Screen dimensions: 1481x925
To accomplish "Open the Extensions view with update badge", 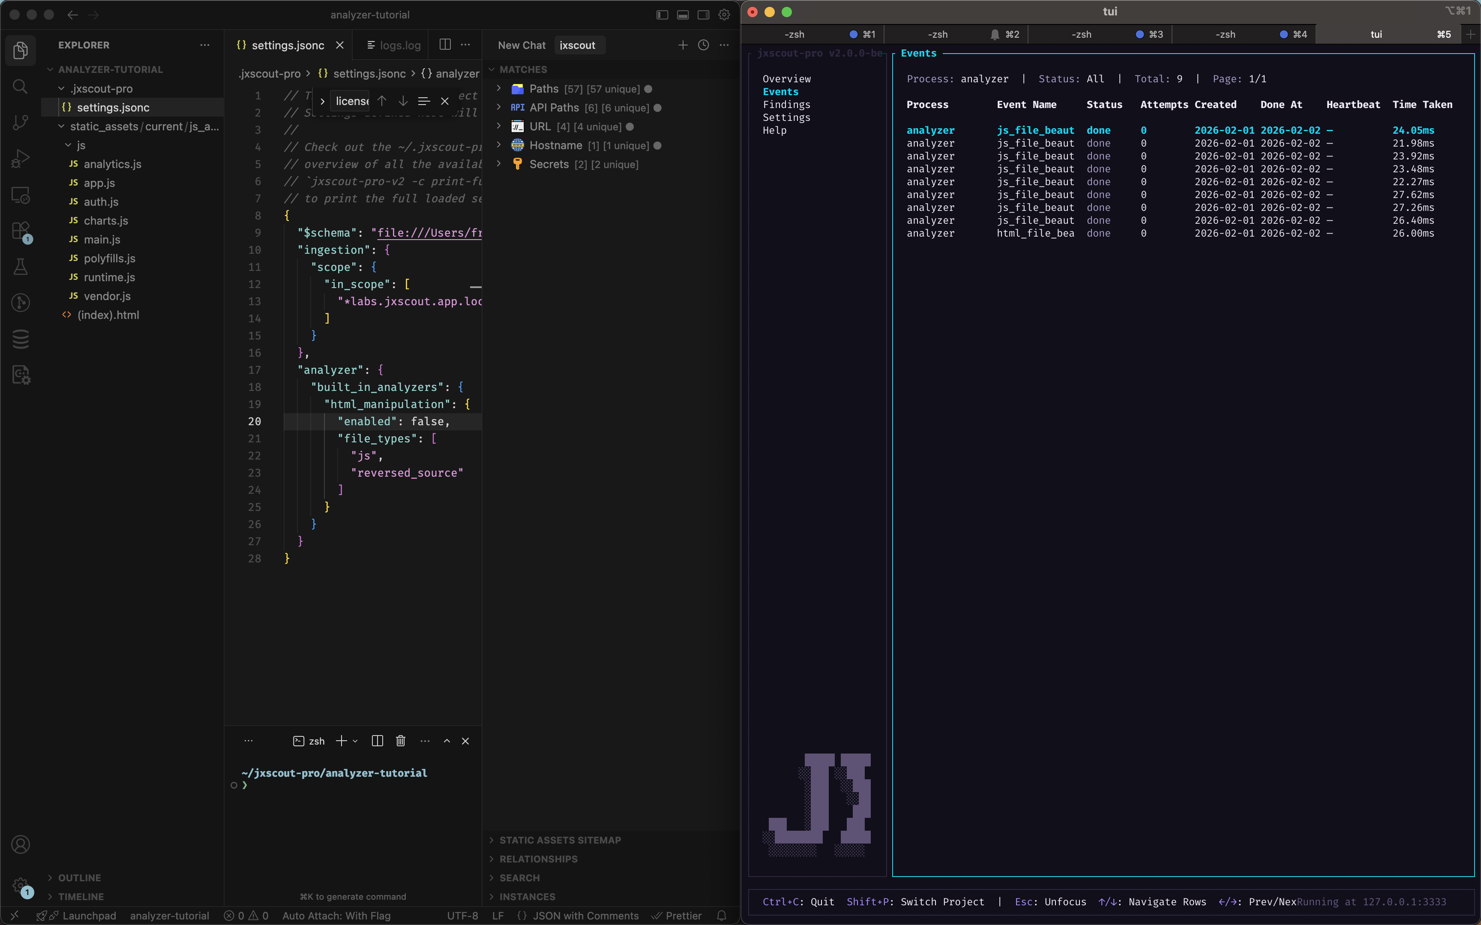I will click(x=20, y=231).
